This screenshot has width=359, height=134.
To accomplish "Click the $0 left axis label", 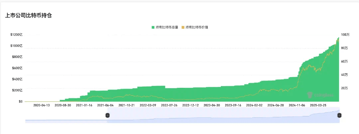I will coord(20,101).
